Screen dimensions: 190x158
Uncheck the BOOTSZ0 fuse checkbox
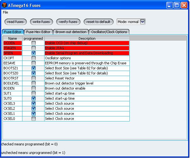coord(33,73)
